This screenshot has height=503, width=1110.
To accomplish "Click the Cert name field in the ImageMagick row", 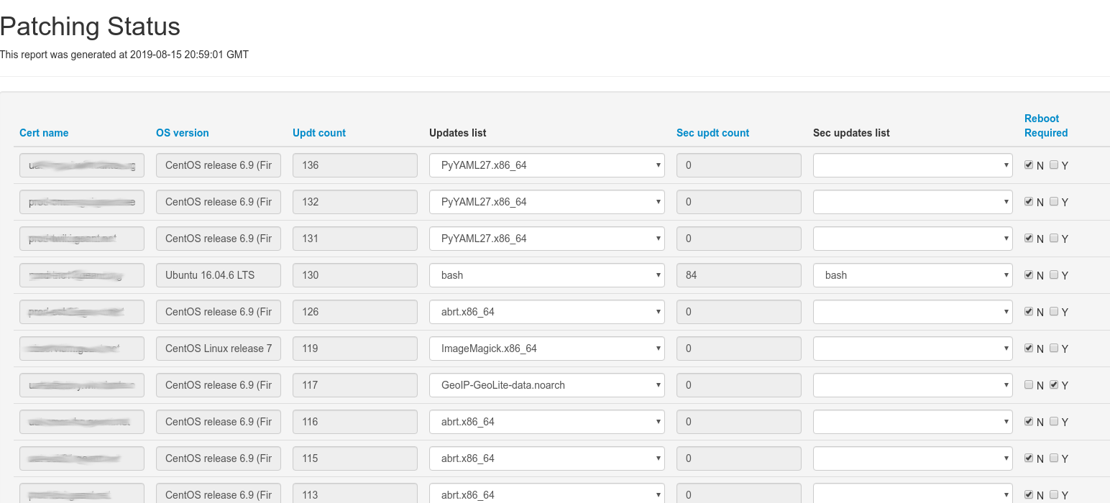I will tap(82, 349).
